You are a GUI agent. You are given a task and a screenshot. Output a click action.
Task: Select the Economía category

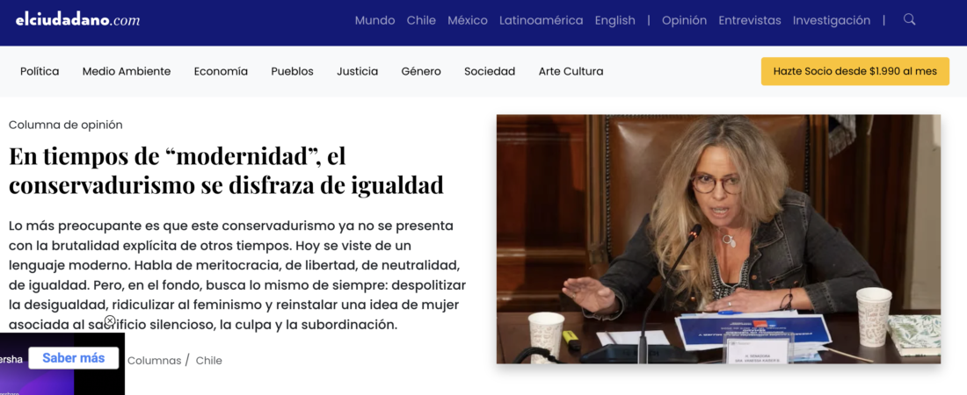coord(221,71)
